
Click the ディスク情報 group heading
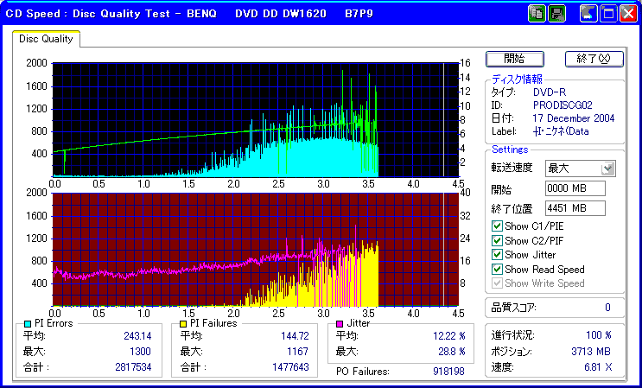517,79
